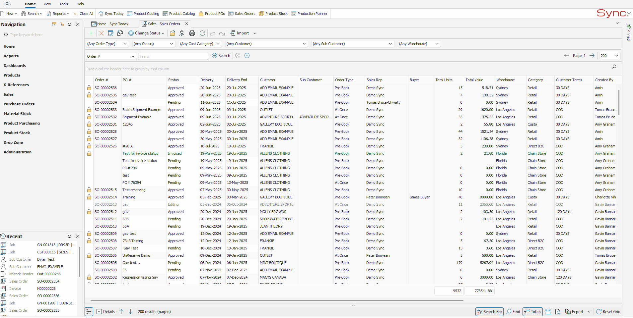Viewport: 633px width, 318px height.
Task: Open the View menu
Action: [x=47, y=4]
